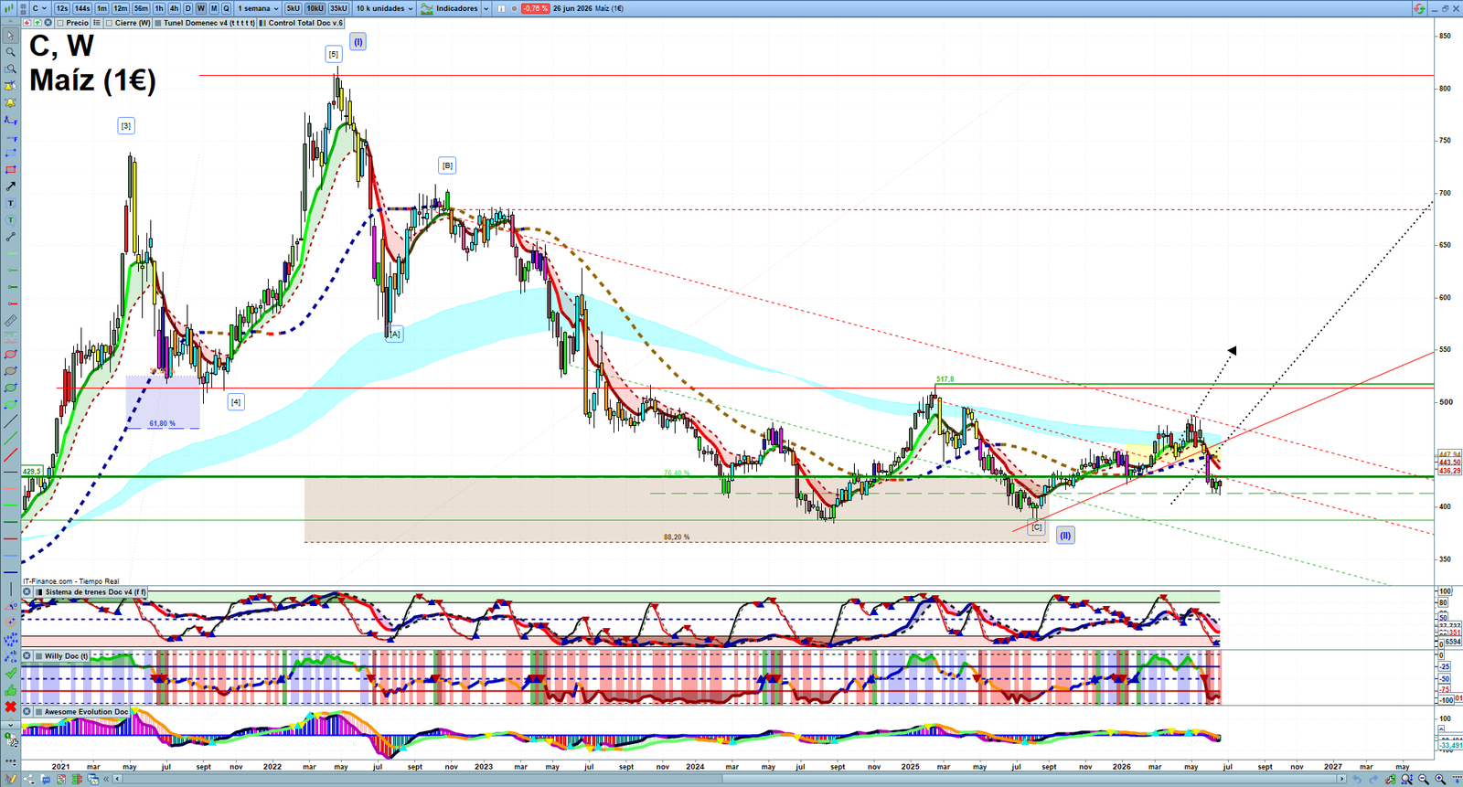The image size is (1463, 787).
Task: Click the zoom out magnifier at bottom right
Action: pyautogui.click(x=1423, y=779)
